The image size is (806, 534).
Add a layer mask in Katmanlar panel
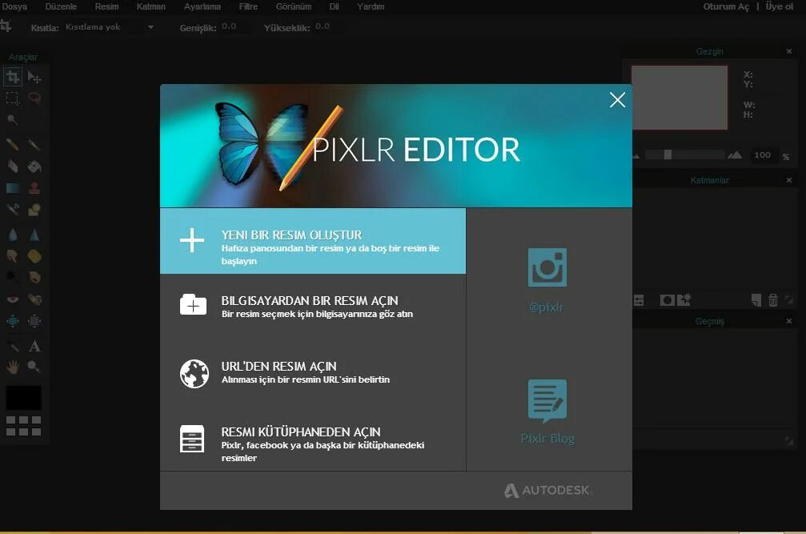(x=667, y=300)
